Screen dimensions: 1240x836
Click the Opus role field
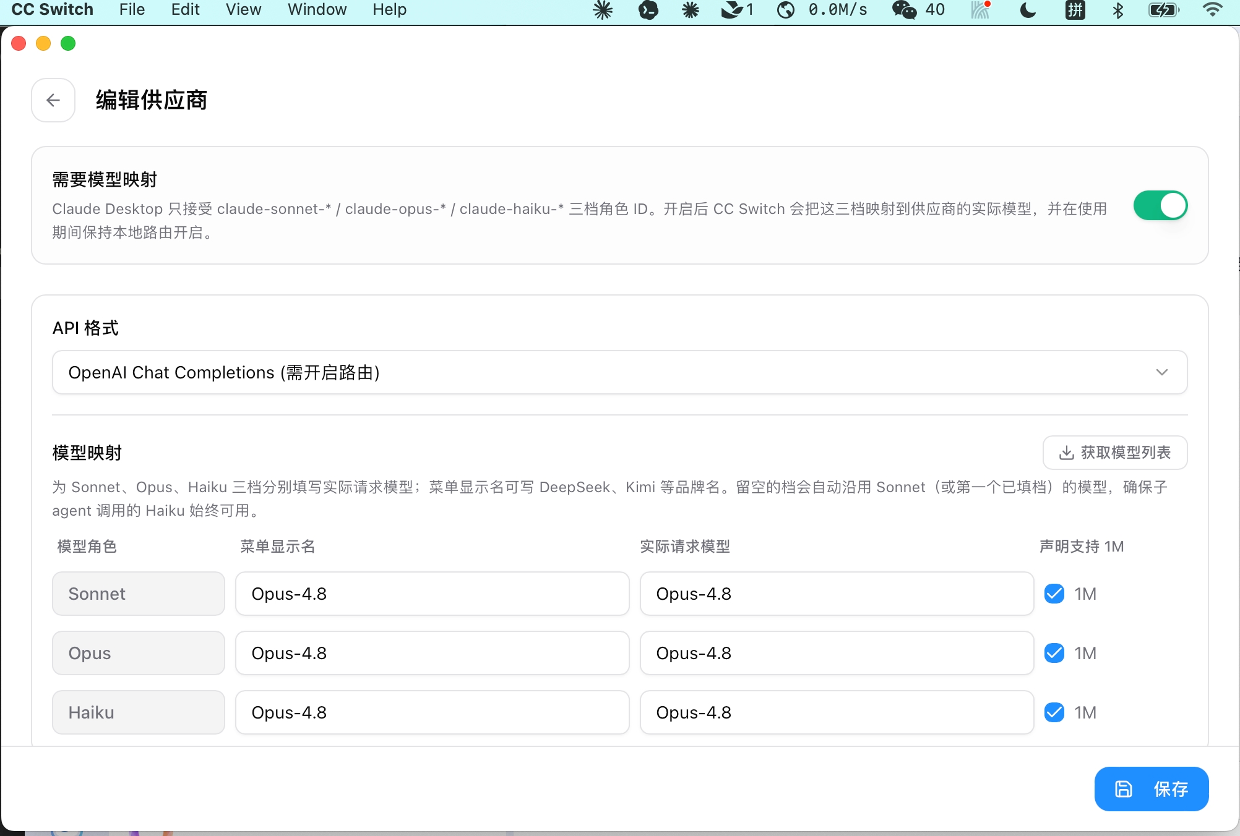click(139, 653)
